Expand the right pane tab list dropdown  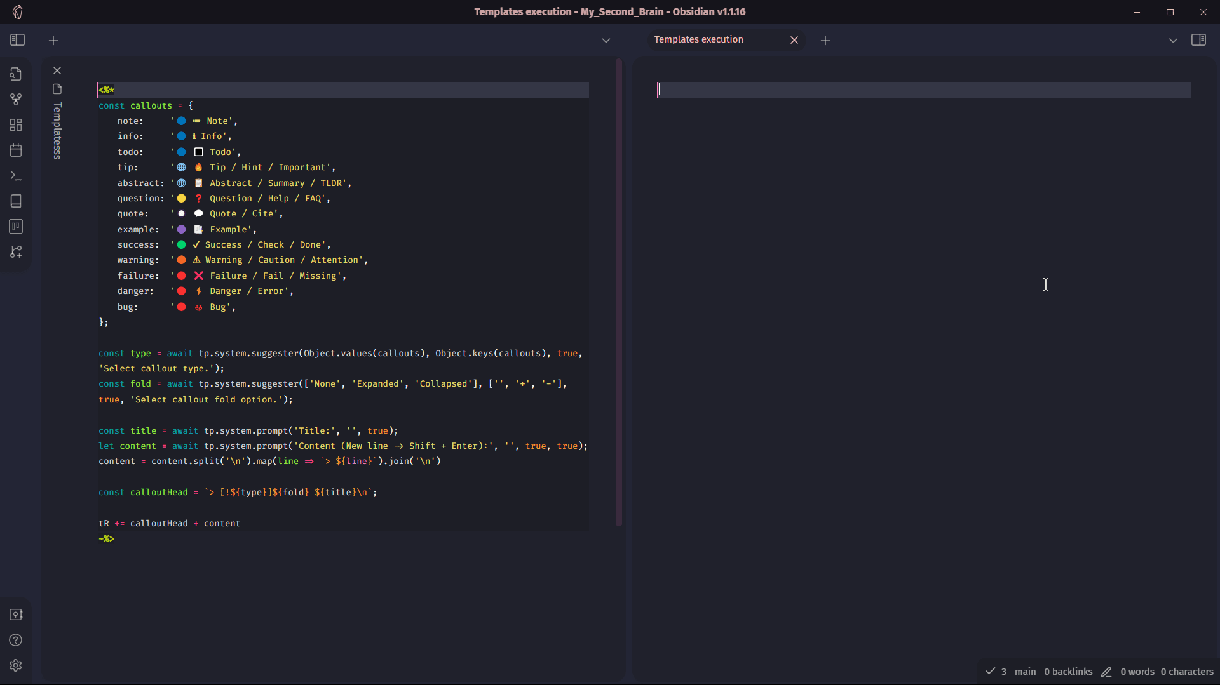click(1173, 41)
